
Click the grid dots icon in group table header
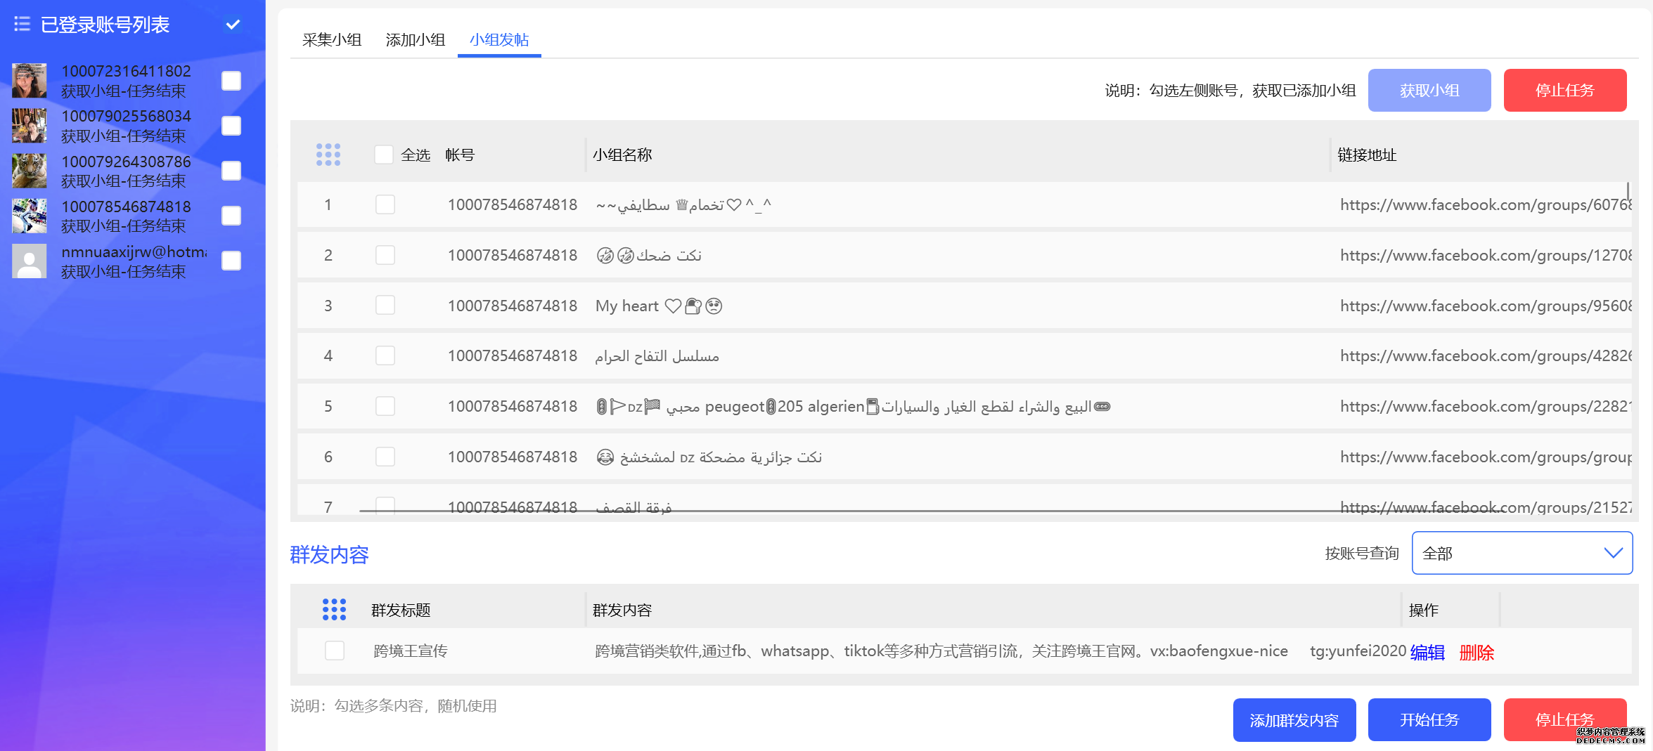(x=328, y=155)
